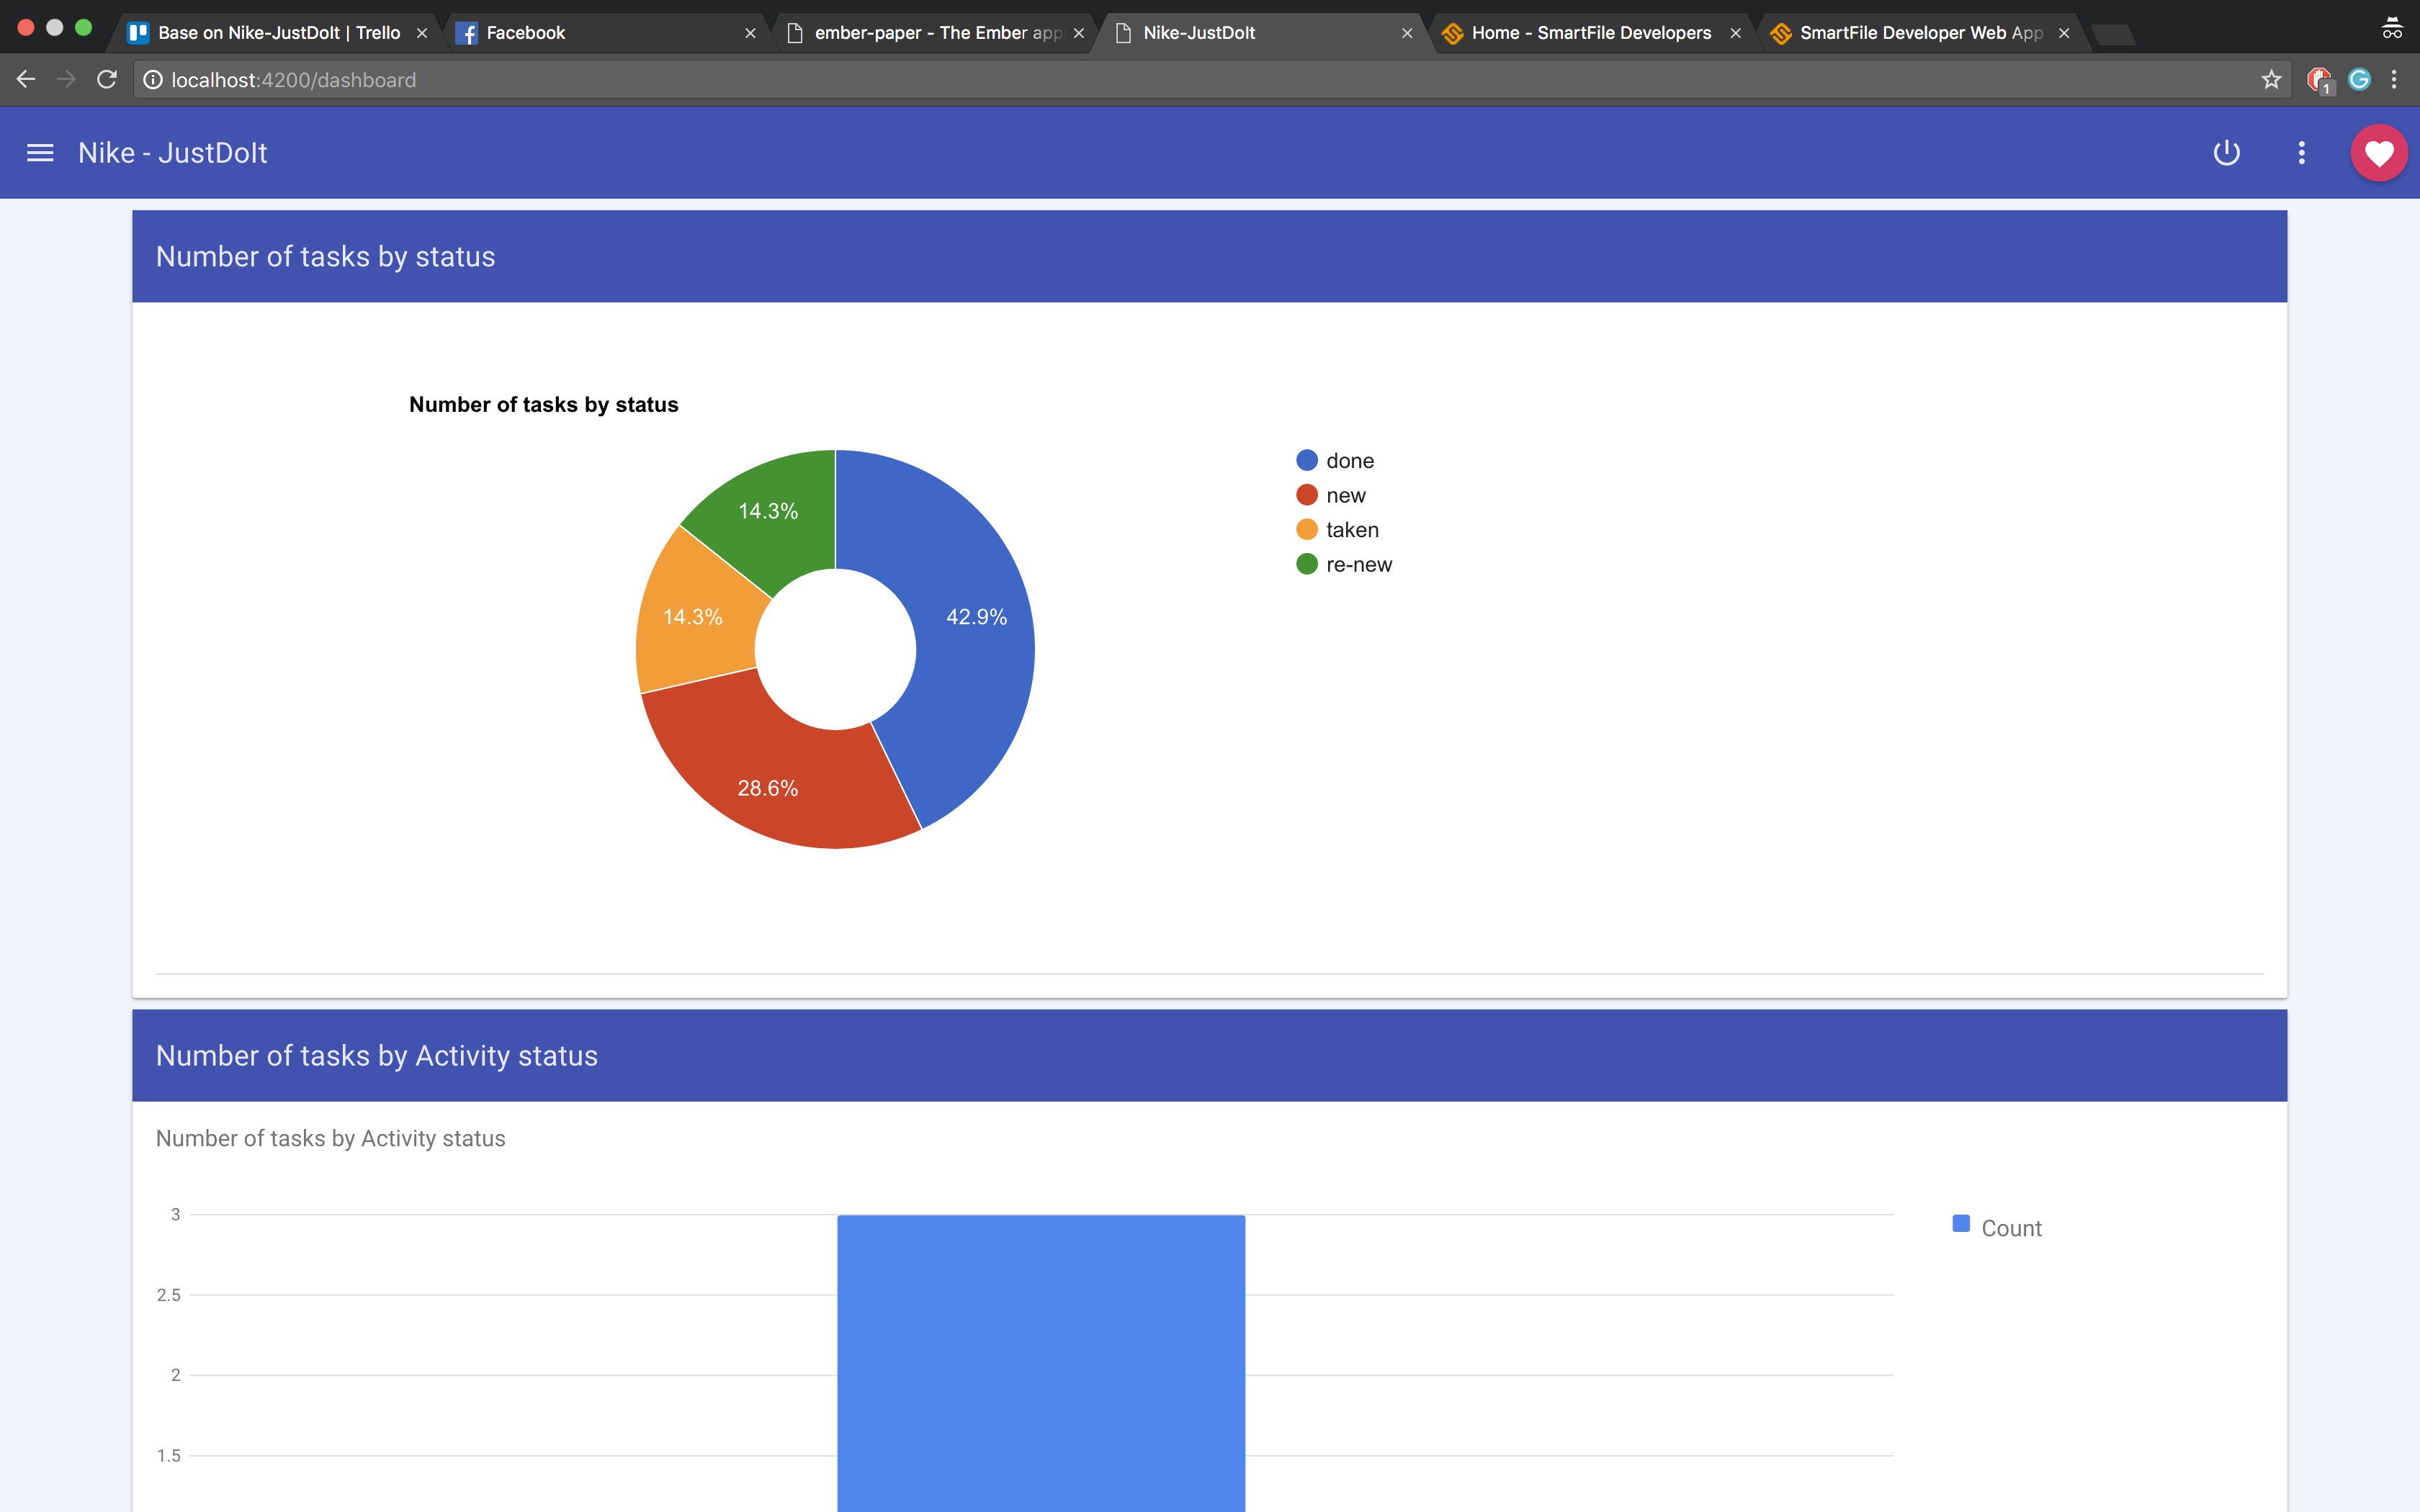Click the Nike - JustDoIt app title
2420x1512 pixels.
coord(172,153)
